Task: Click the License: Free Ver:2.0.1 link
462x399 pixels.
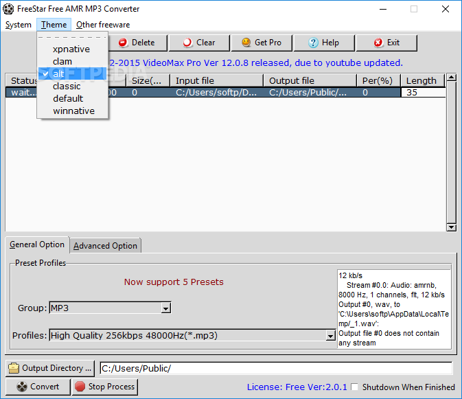Action: click(x=297, y=387)
